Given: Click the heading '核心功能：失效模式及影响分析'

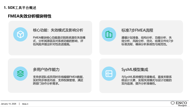Looking at the screenshot, I should [58, 30].
